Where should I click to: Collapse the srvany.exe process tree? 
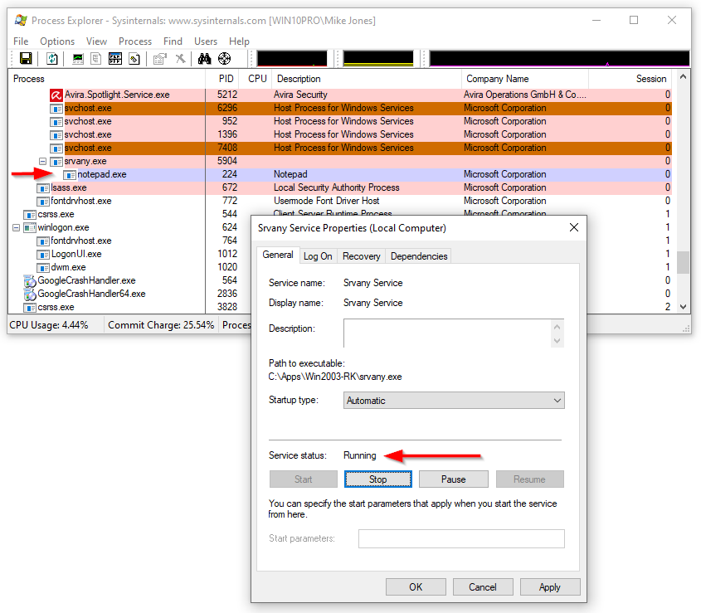[43, 161]
